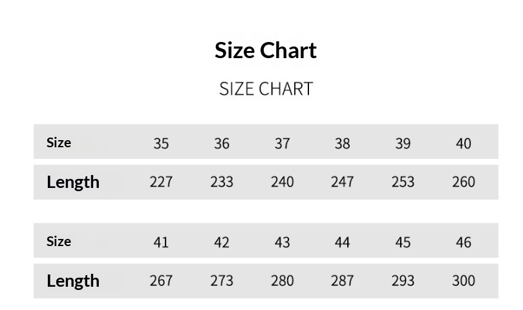Viewport: 523px width, 310px height.
Task: Click the "Size" label beside size 35
Action: click(x=59, y=143)
